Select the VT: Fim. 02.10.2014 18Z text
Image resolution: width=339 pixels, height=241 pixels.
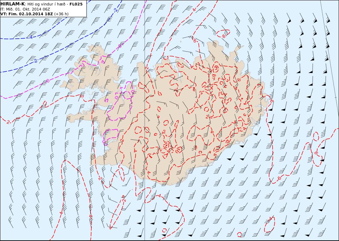tap(26, 14)
